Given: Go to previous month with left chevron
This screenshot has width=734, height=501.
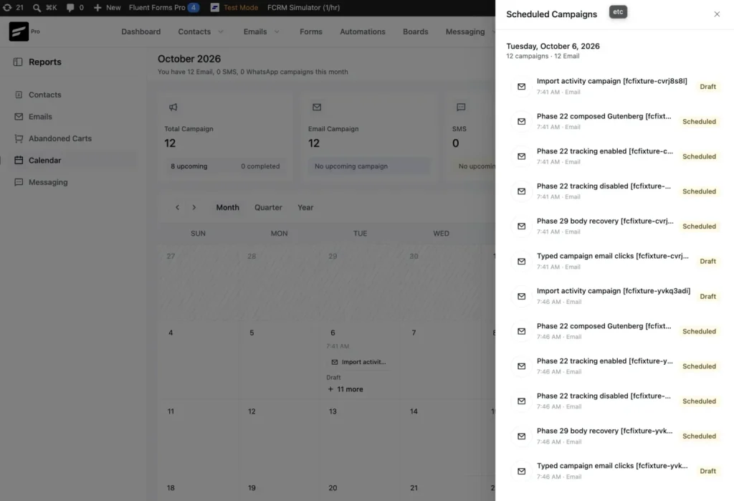Looking at the screenshot, I should (177, 207).
